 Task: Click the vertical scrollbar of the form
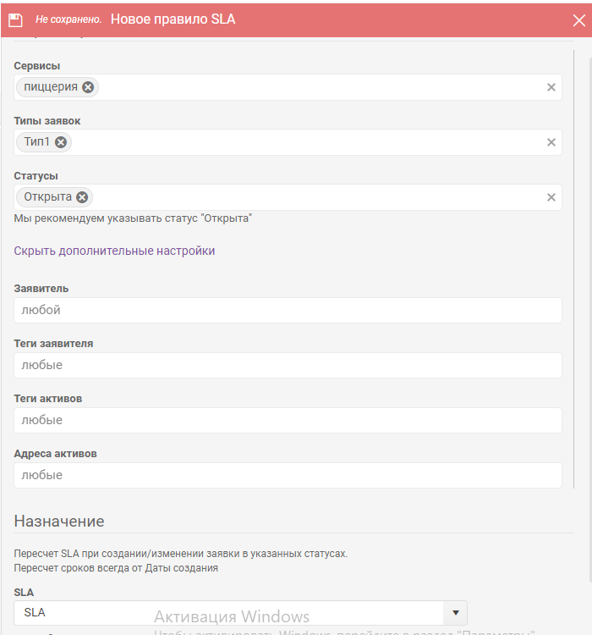pyautogui.click(x=573, y=269)
